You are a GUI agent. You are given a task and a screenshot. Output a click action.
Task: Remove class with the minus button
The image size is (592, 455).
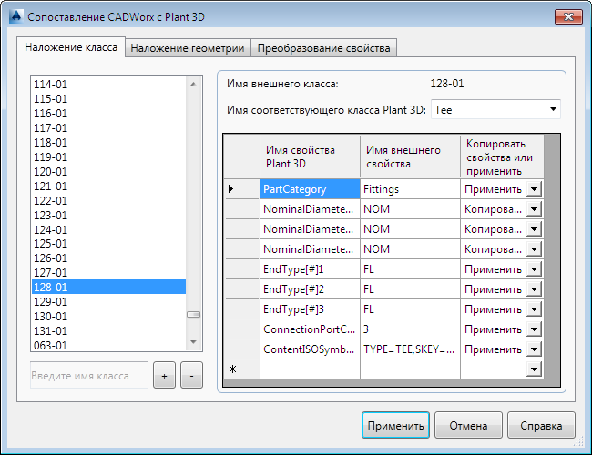pyautogui.click(x=191, y=376)
